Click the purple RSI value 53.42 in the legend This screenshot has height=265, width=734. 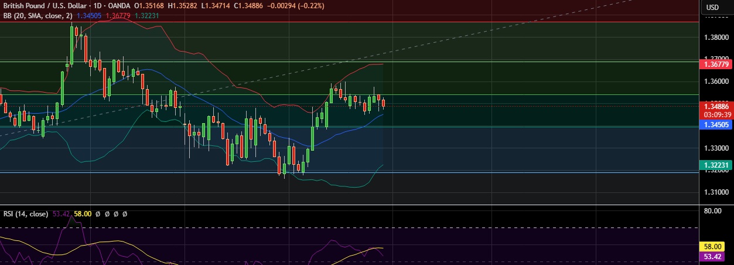click(x=62, y=214)
